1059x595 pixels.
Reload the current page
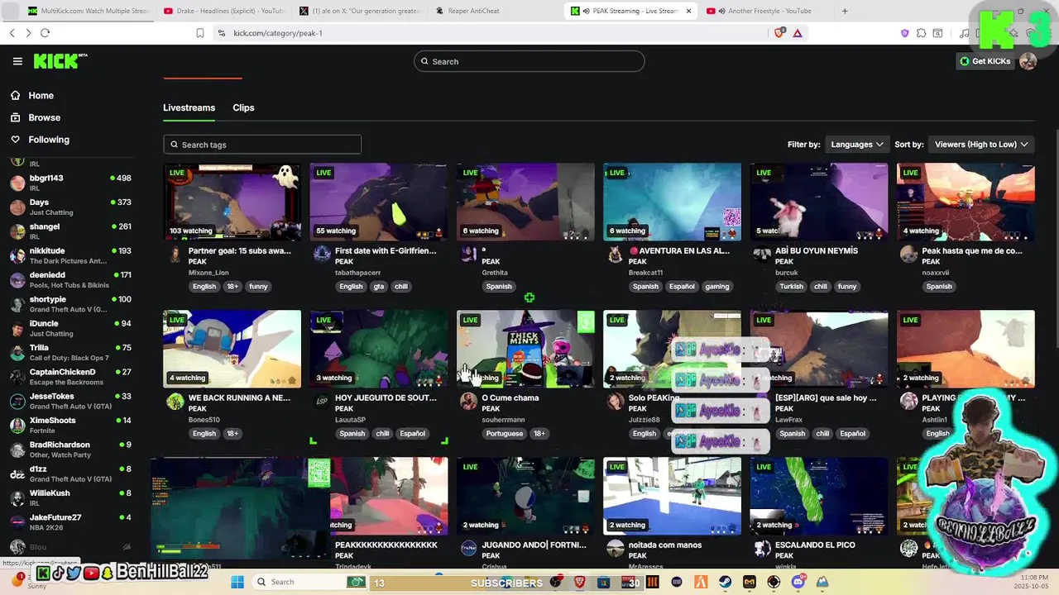[x=45, y=33]
